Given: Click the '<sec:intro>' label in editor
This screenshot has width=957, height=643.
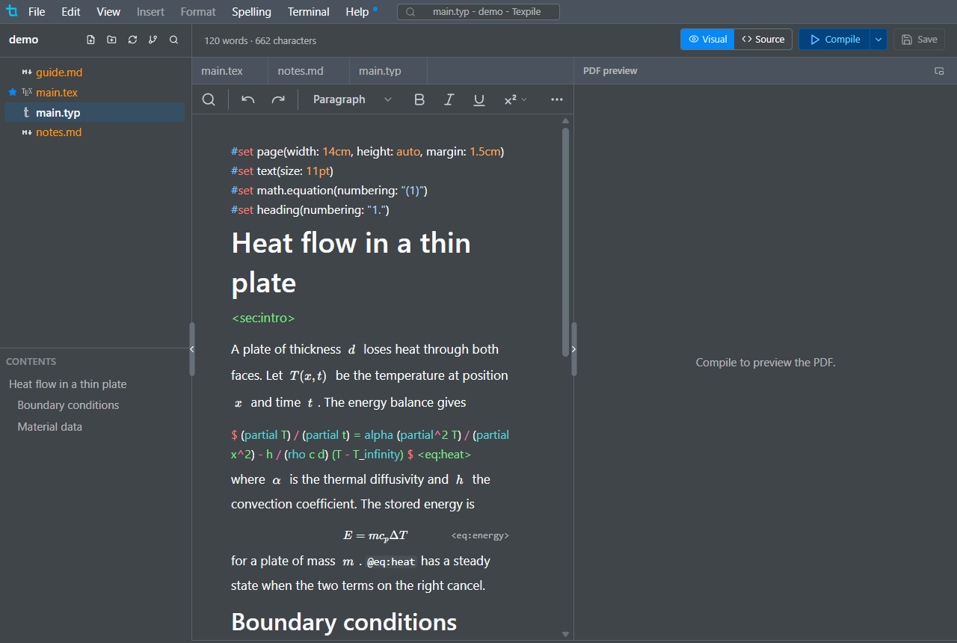Looking at the screenshot, I should point(263,318).
